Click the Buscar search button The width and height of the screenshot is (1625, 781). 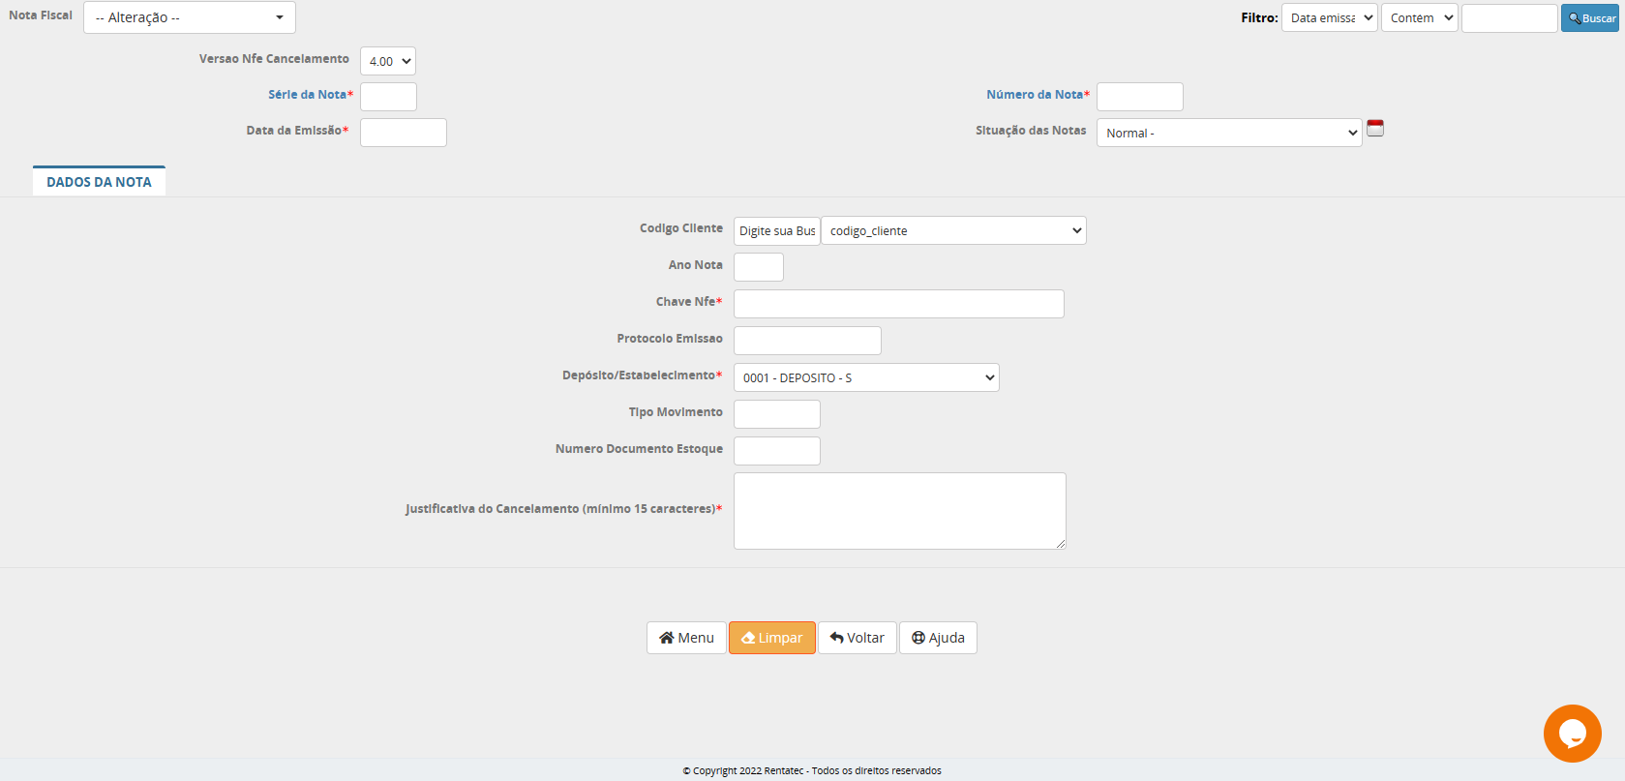1590,18
